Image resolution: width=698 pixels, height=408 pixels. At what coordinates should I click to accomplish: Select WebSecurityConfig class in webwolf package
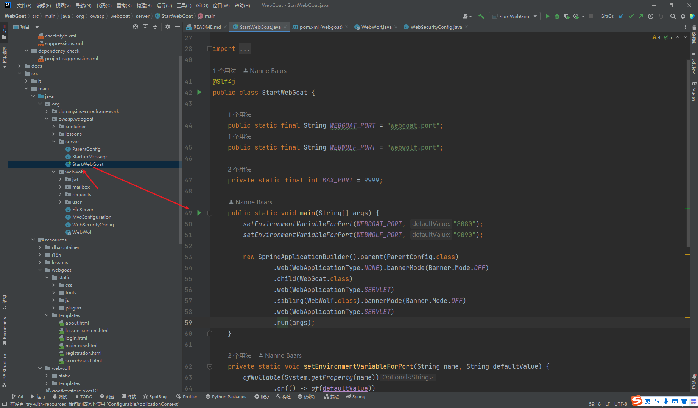93,225
